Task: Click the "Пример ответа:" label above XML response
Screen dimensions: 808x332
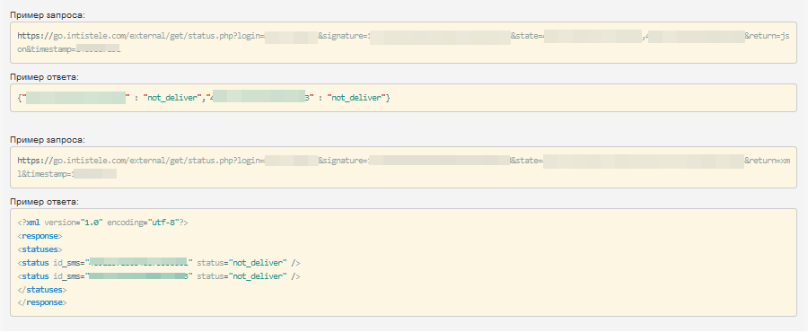Action: click(x=44, y=202)
